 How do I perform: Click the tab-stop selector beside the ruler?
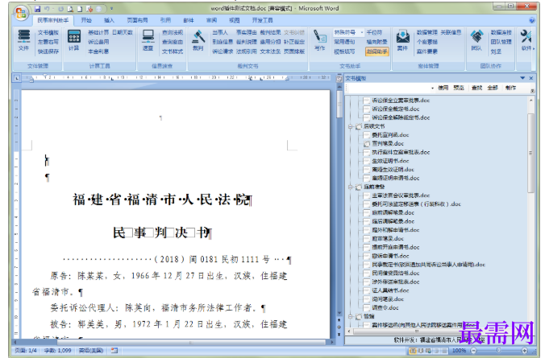click(17, 79)
